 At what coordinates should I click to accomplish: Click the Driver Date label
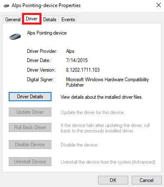click(39, 60)
